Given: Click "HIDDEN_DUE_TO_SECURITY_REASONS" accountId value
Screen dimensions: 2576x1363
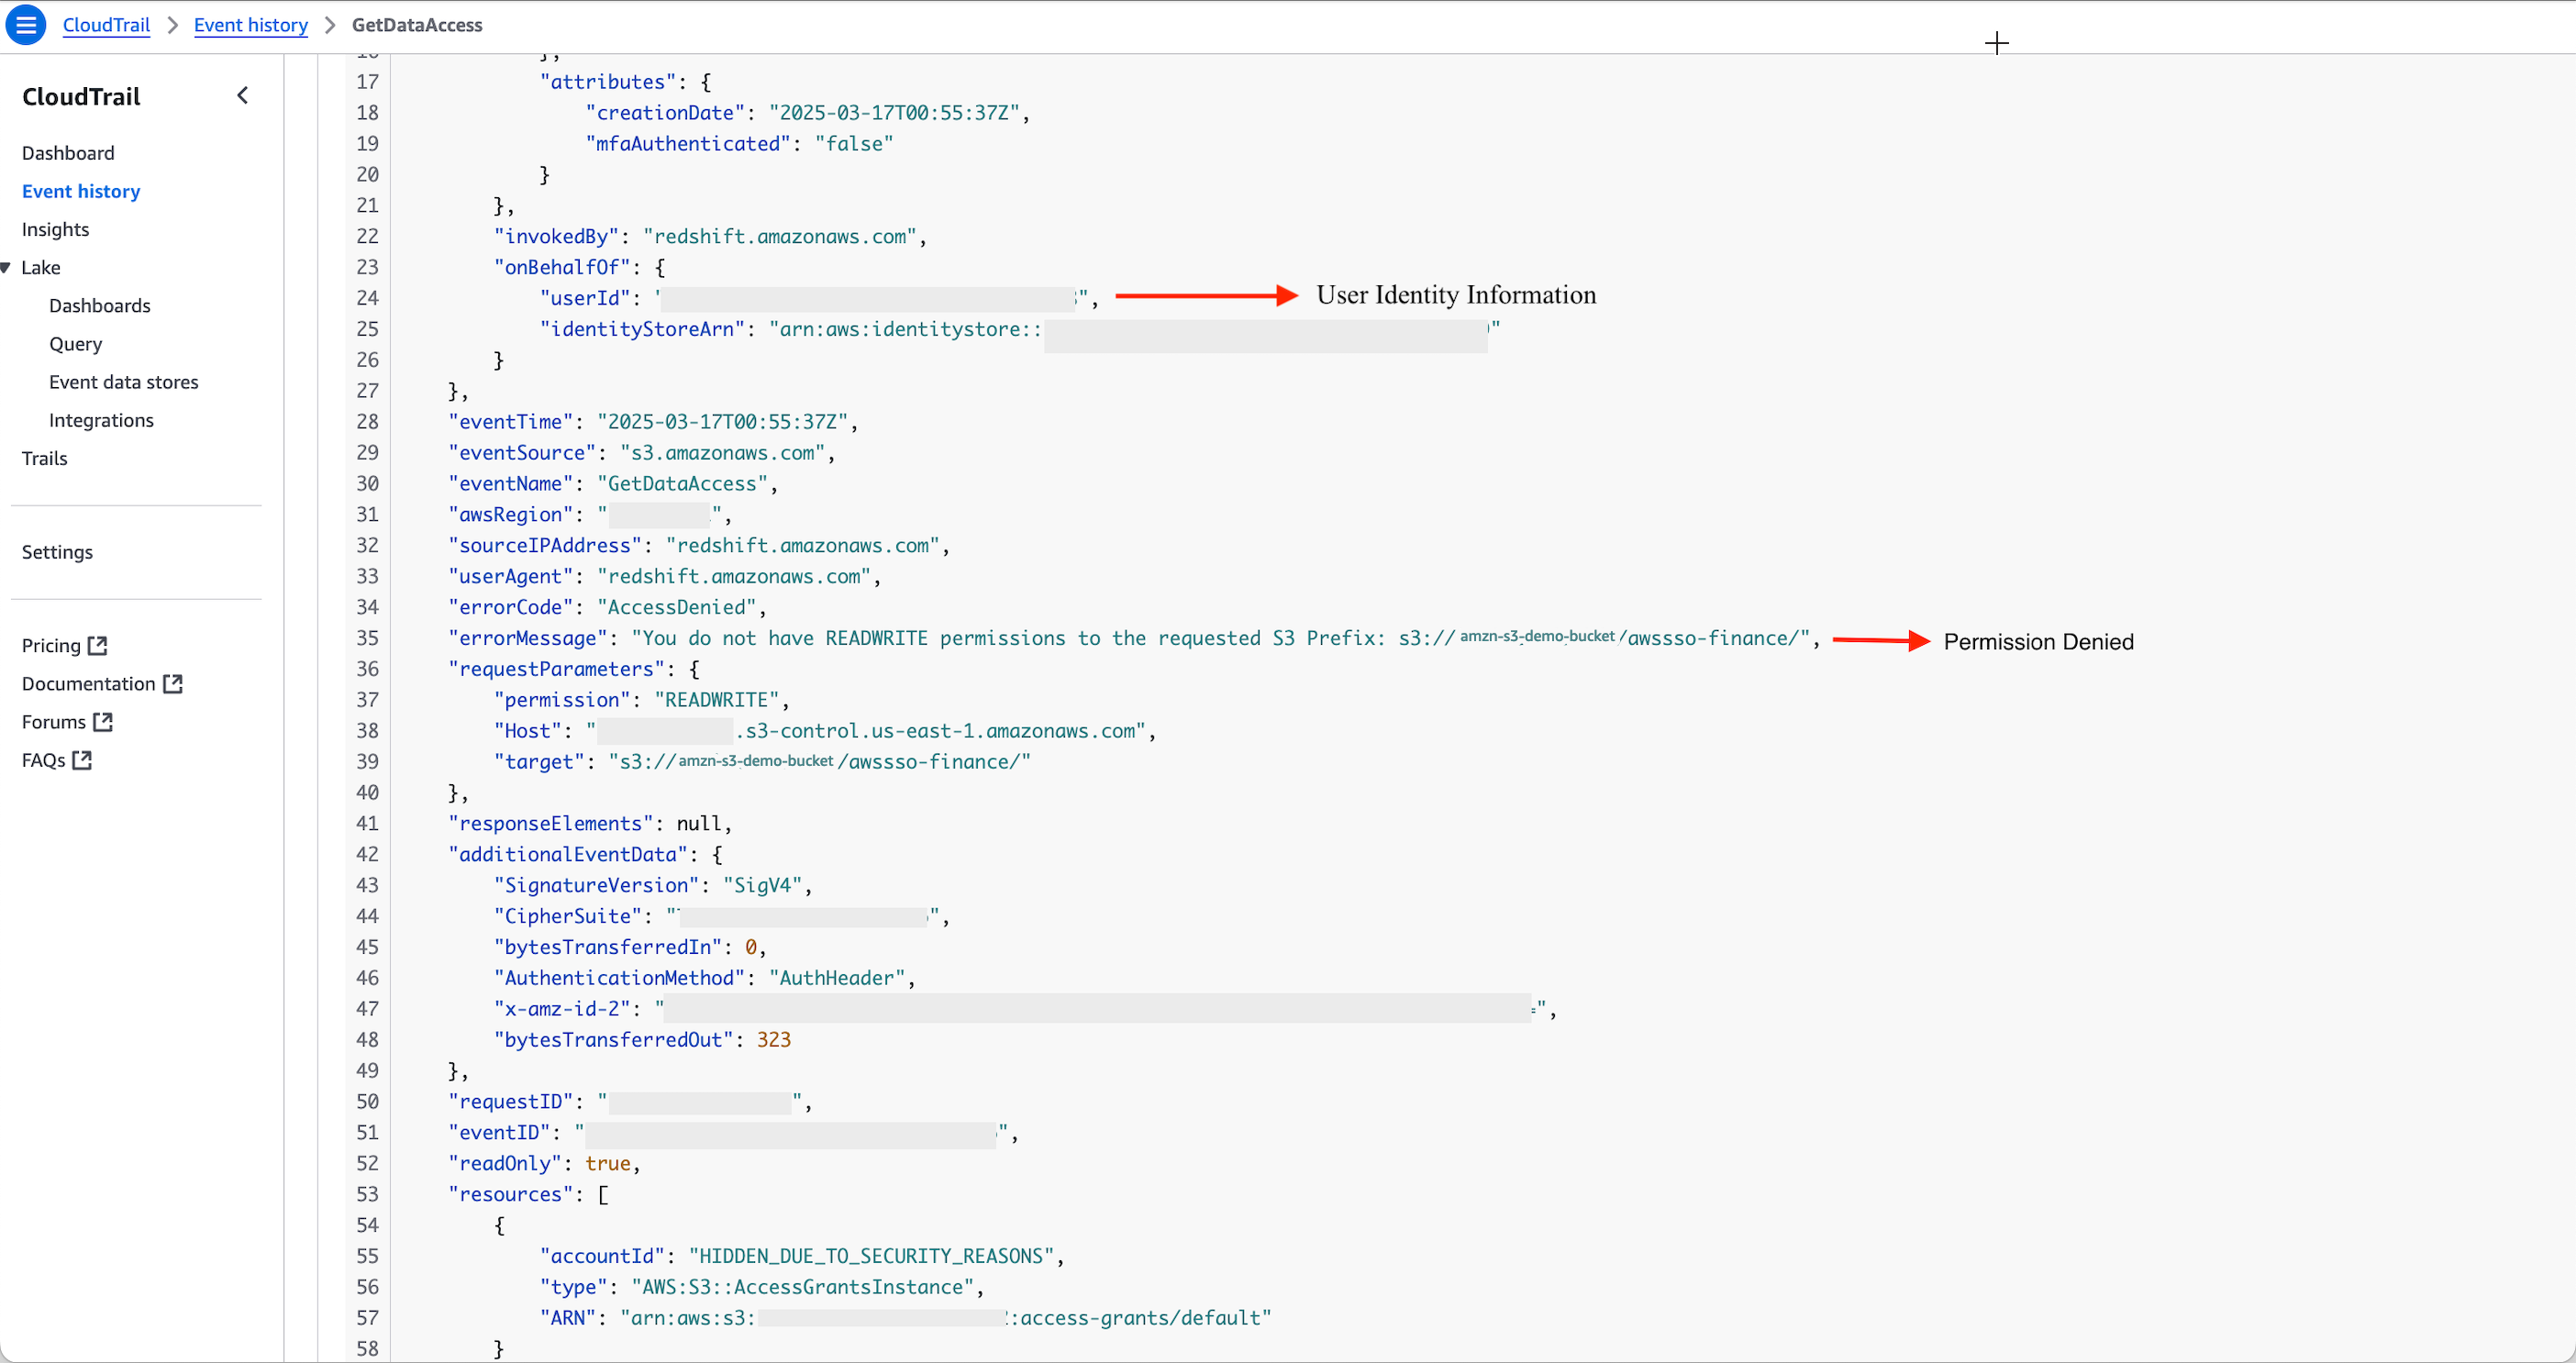Looking at the screenshot, I should point(872,1256).
